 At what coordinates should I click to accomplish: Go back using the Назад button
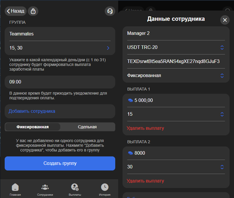point(16,11)
